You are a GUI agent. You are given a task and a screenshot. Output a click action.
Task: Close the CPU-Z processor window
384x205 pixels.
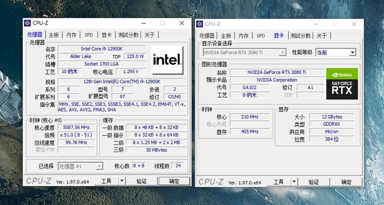tap(182, 23)
